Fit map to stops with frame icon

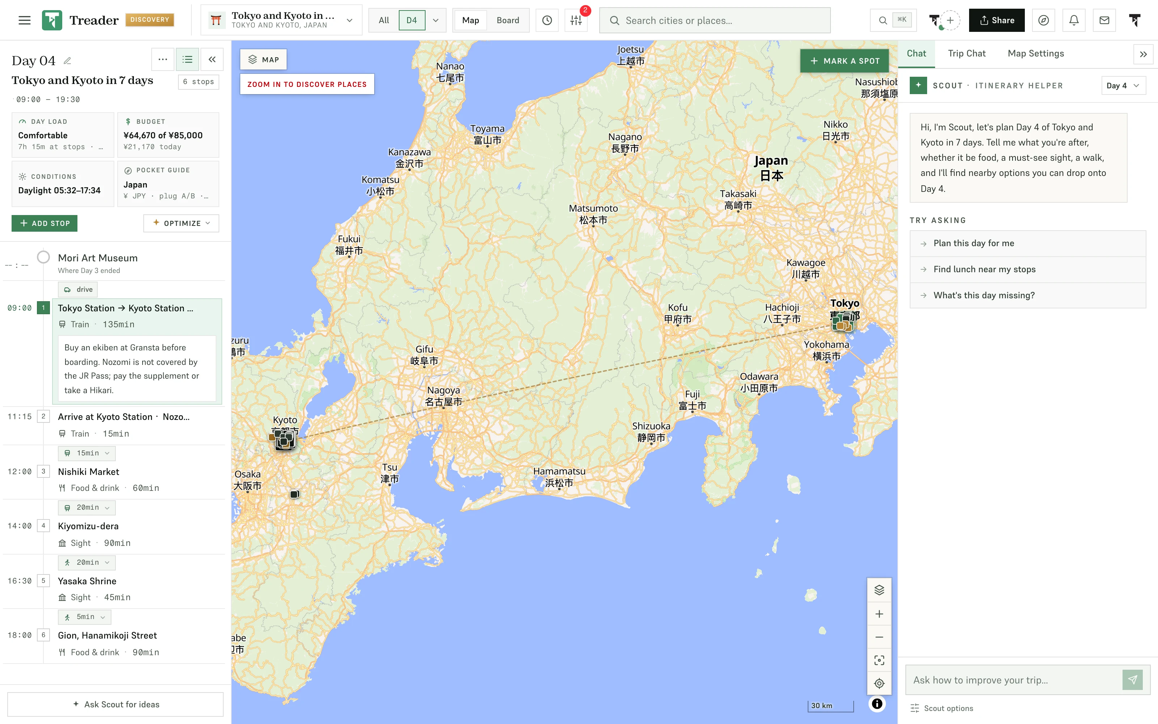(879, 660)
